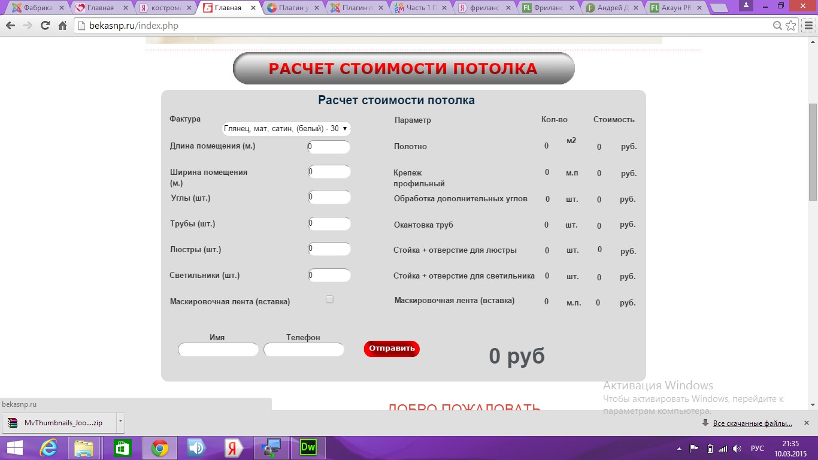The image size is (818, 460).
Task: Show hidden system tray icons
Action: (x=679, y=449)
